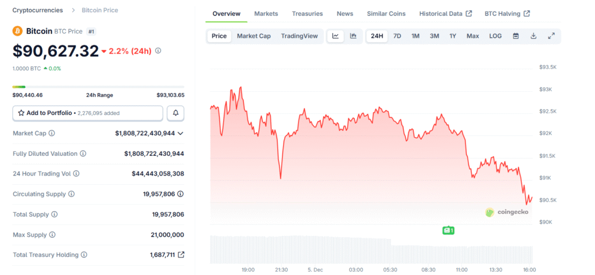The height and width of the screenshot is (275, 595).
Task: Click the Total Supply info icon
Action: click(x=54, y=215)
